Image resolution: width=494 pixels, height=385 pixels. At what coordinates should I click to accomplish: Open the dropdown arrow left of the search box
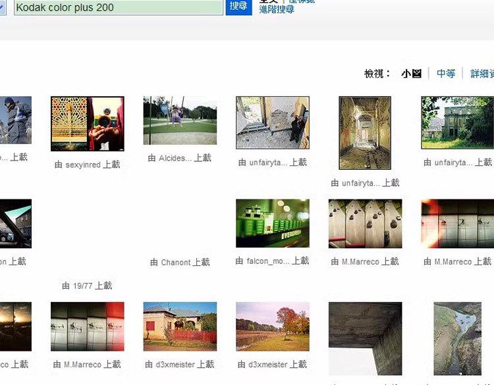coord(2,7)
